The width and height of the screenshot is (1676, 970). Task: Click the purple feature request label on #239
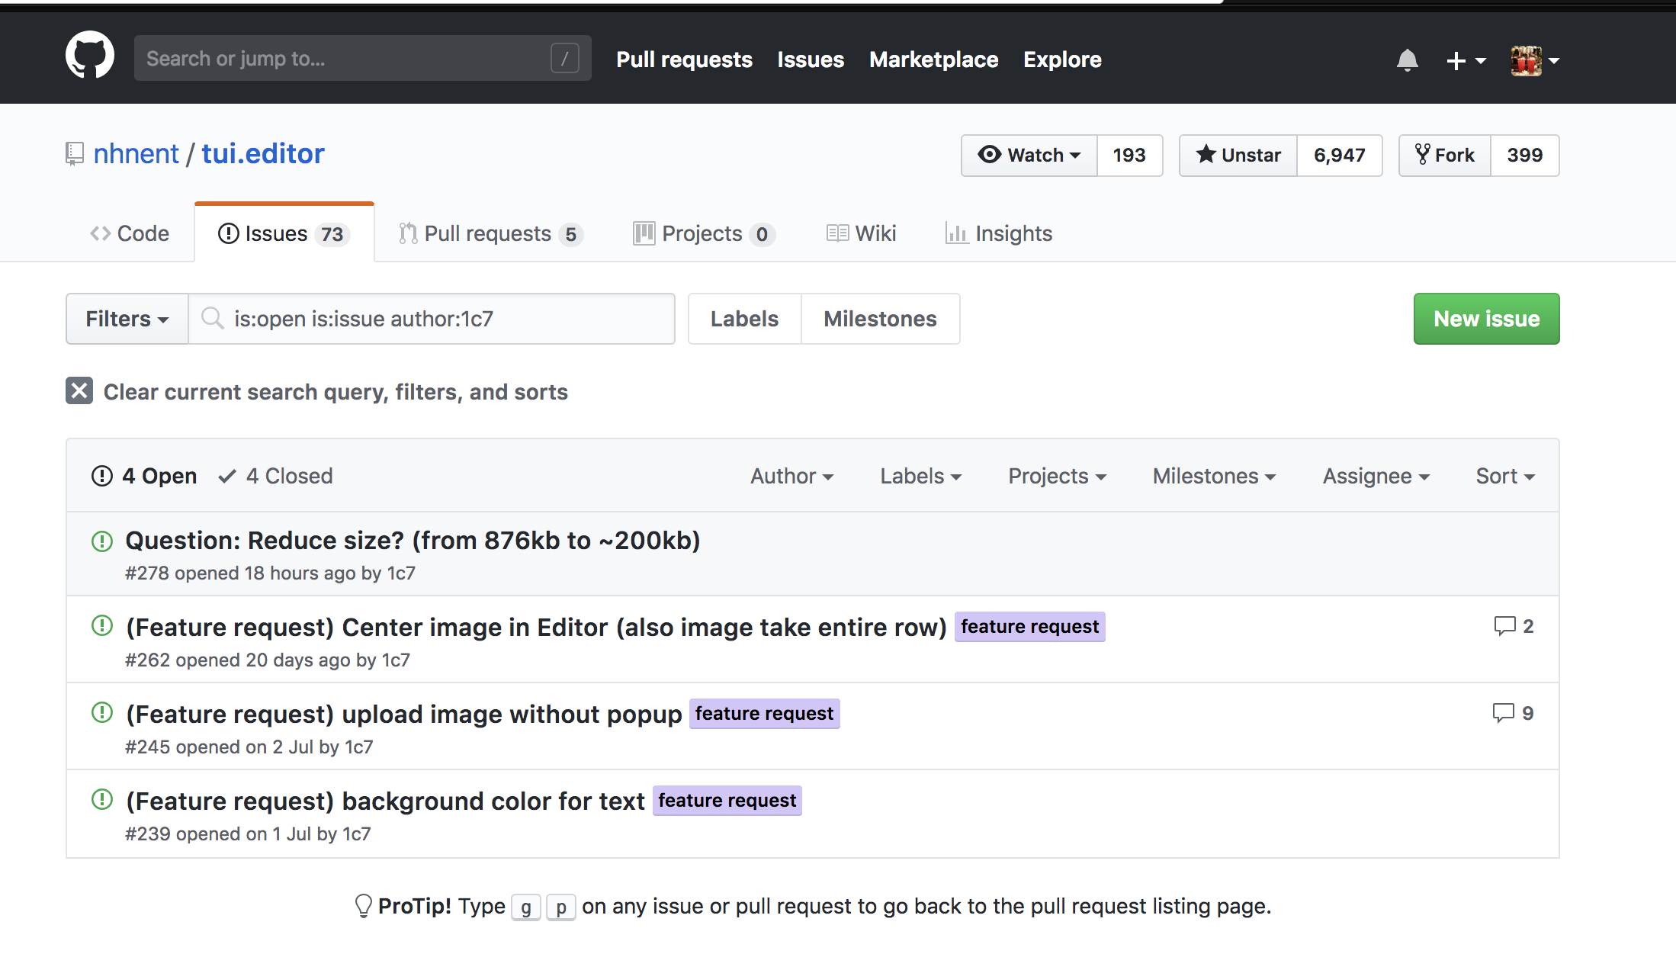pos(727,801)
